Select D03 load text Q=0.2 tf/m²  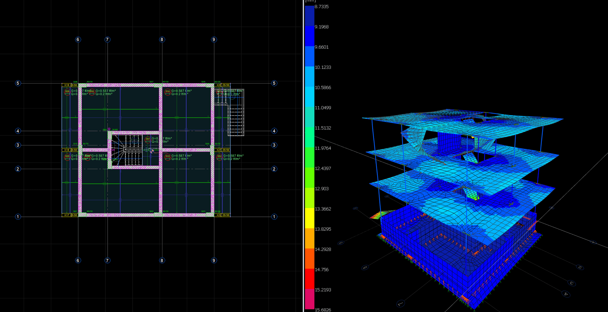[180, 159]
